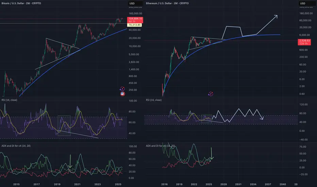Screen dimensions: 317x187
Task: Click the 70,313.85 horizontal line price label
Action: coord(134,25)
